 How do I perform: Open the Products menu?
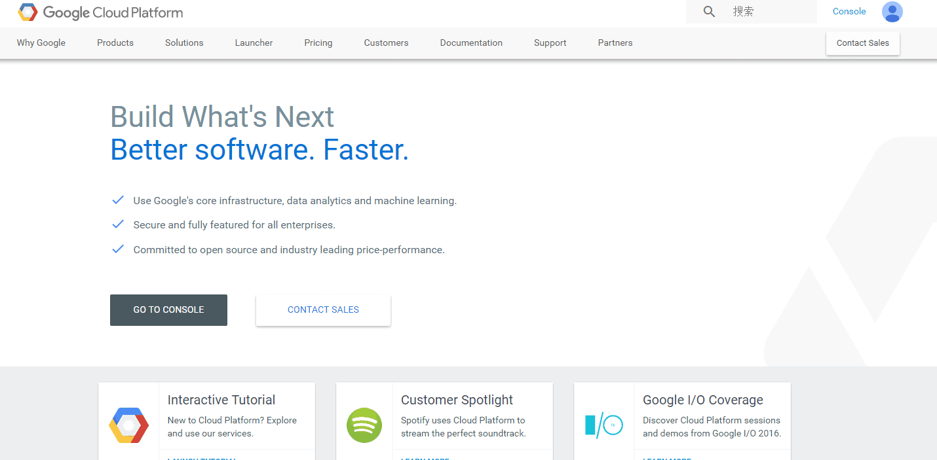pyautogui.click(x=115, y=43)
